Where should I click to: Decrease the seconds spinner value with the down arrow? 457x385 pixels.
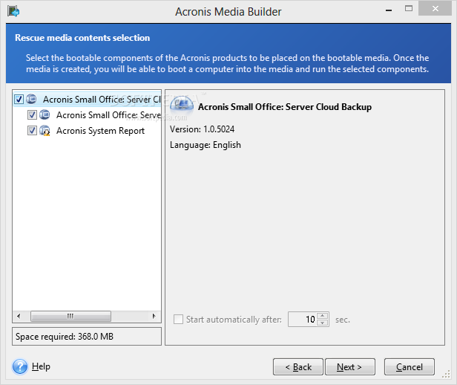(322, 323)
